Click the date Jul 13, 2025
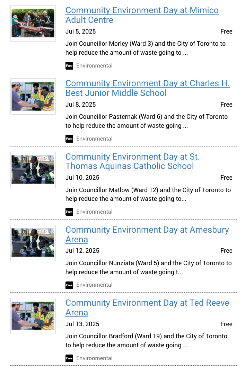The height and width of the screenshot is (367, 246). [x=82, y=324]
